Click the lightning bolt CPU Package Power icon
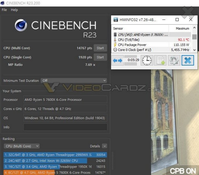Image resolution: width=199 pixels, height=175 pixels. pos(115,45)
